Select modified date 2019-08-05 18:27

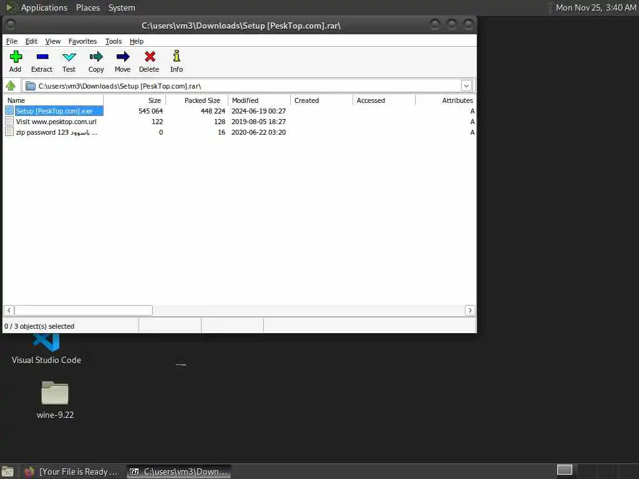coord(258,122)
